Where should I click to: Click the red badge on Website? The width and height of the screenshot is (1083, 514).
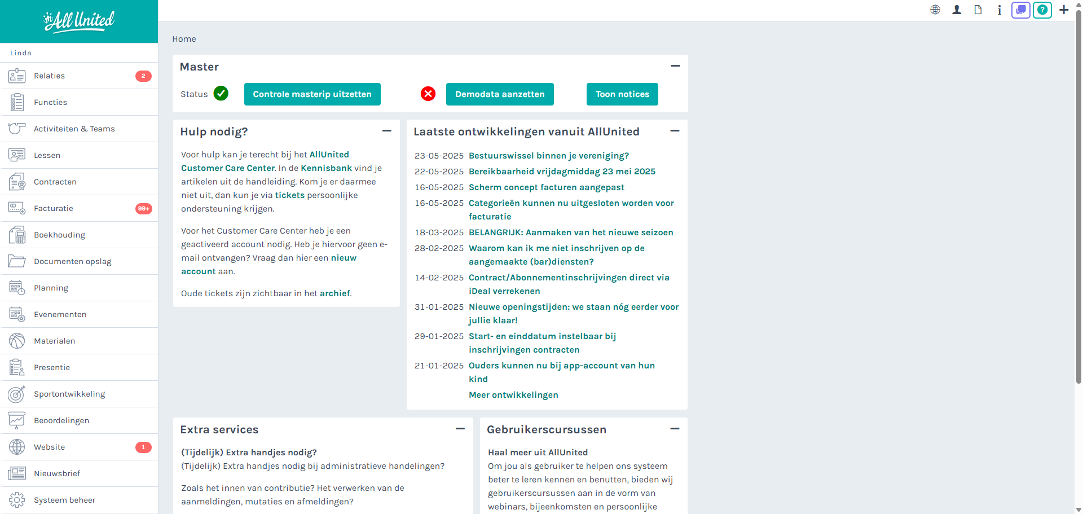click(143, 447)
